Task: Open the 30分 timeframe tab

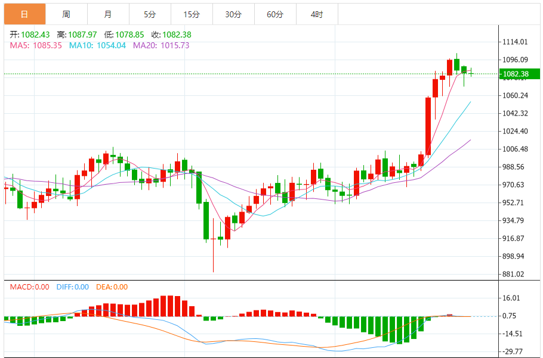Action: [x=233, y=14]
